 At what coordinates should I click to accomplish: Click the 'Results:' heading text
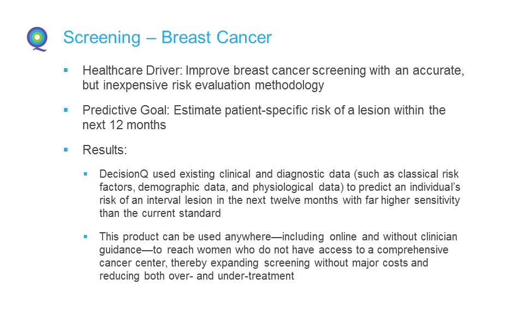point(105,150)
